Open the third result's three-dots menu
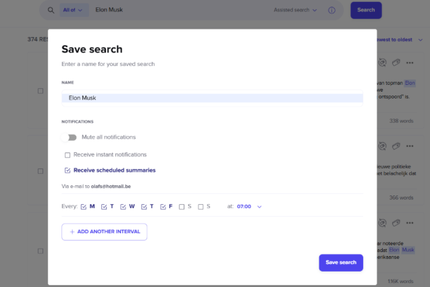430x287 pixels. click(411, 222)
